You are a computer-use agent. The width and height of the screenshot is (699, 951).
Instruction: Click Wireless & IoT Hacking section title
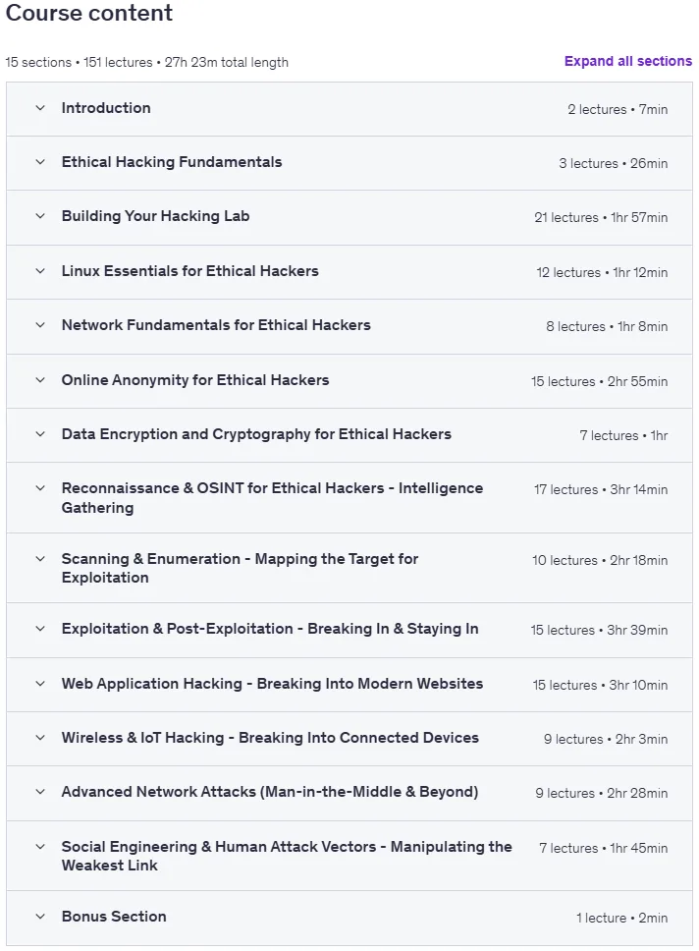(270, 738)
